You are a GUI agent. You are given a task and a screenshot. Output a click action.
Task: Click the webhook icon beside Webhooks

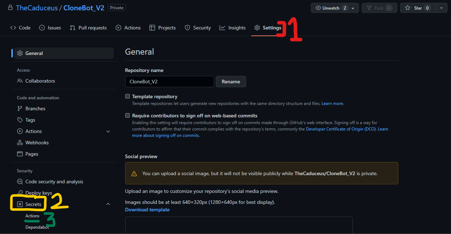click(x=20, y=143)
